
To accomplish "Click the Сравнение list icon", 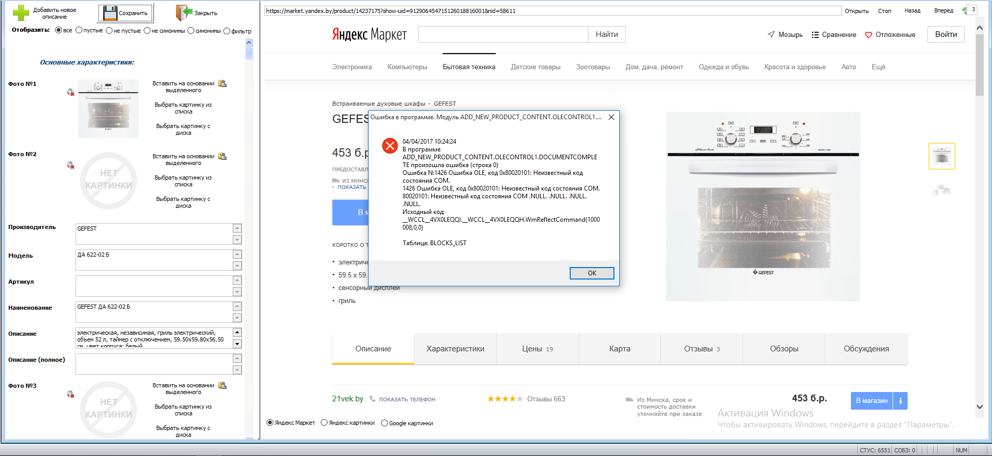I will tap(815, 35).
